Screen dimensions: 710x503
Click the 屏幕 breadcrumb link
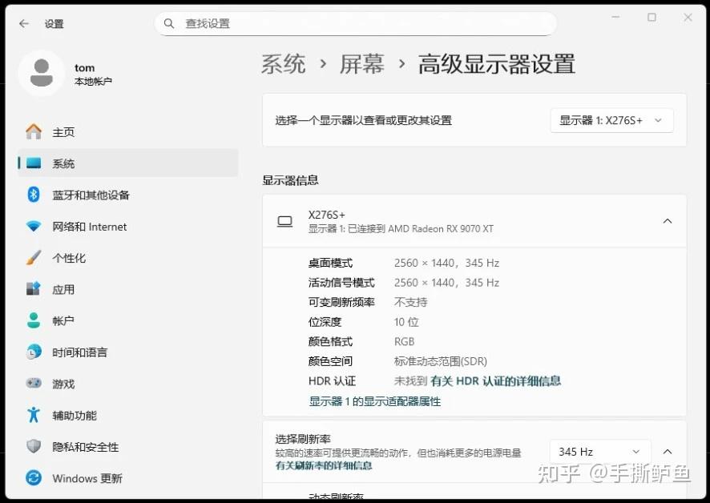coord(362,64)
